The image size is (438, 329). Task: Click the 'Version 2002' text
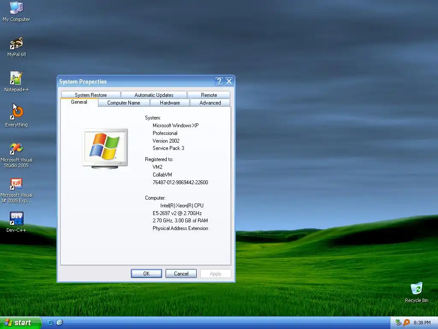[x=166, y=141]
